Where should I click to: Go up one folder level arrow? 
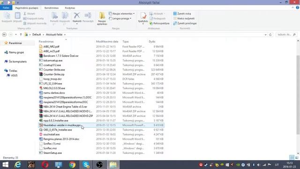21,34
